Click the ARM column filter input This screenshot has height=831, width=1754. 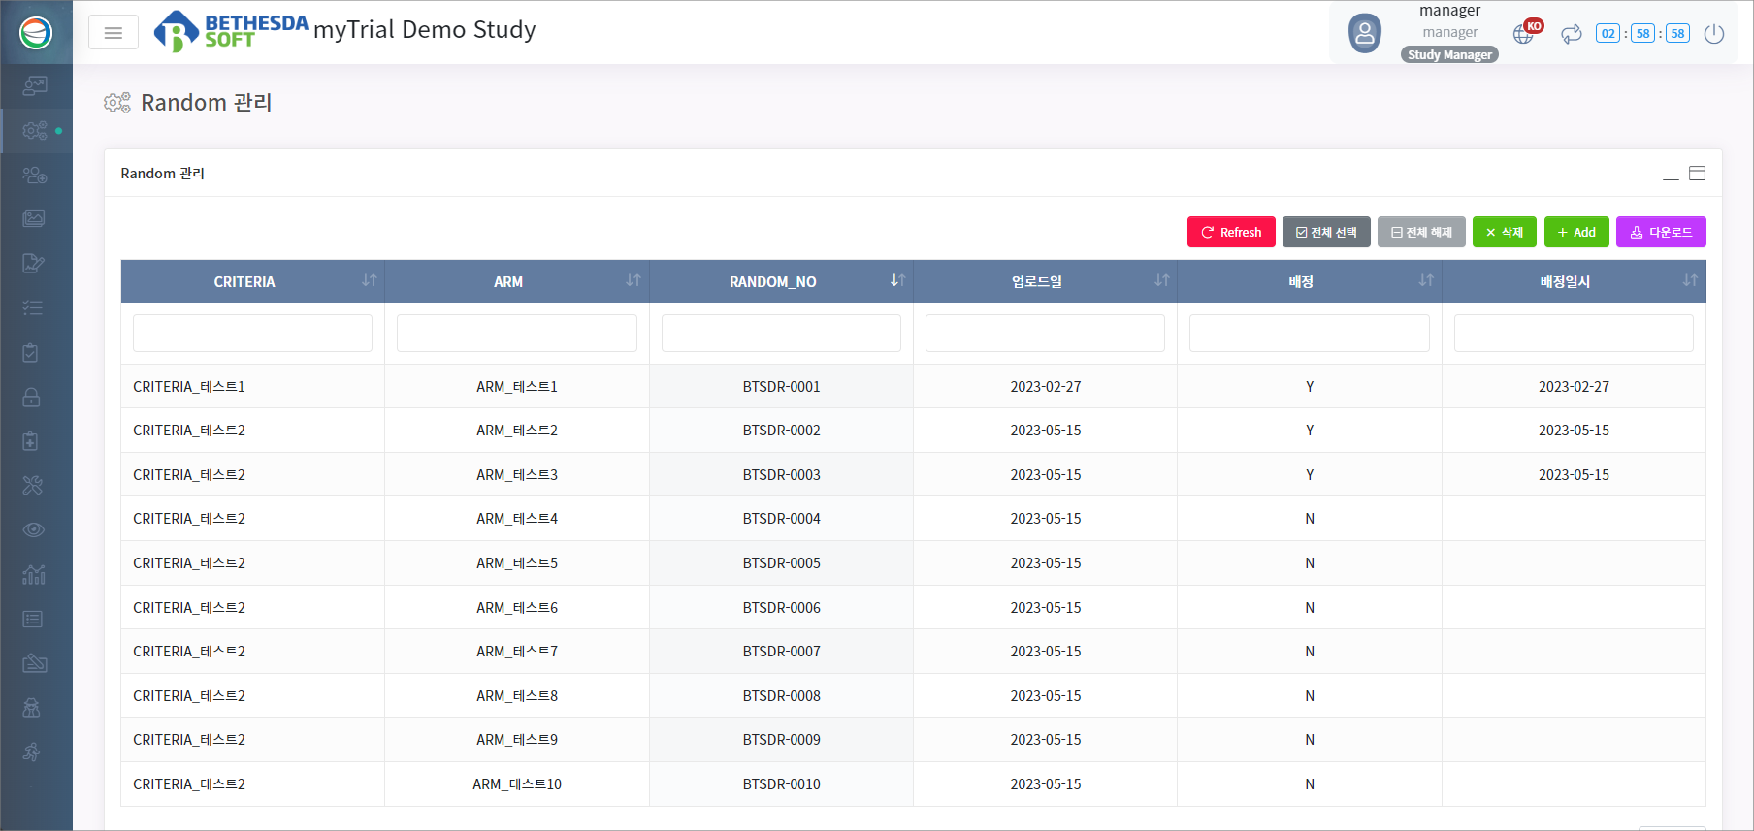[x=517, y=334]
